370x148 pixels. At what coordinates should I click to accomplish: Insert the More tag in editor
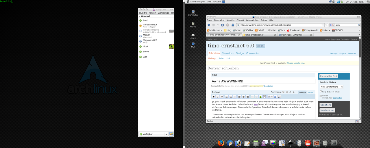coord(264,97)
